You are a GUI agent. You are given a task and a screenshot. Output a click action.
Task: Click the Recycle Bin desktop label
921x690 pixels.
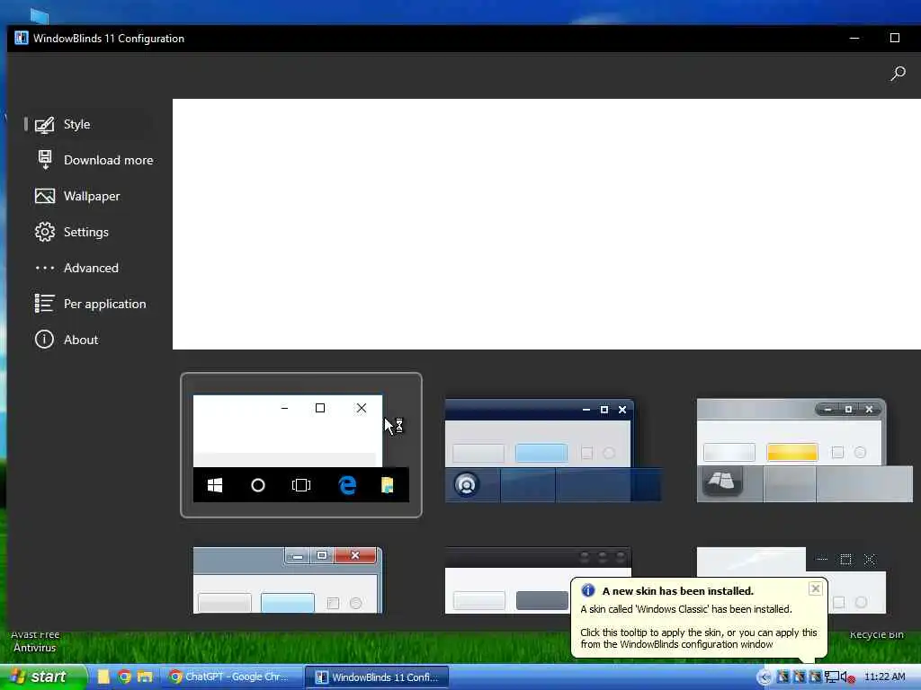click(x=876, y=635)
